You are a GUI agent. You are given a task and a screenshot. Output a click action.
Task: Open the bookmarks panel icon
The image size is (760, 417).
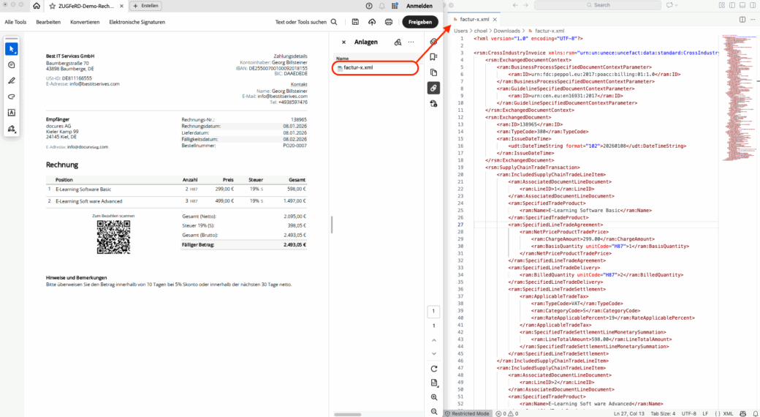433,57
